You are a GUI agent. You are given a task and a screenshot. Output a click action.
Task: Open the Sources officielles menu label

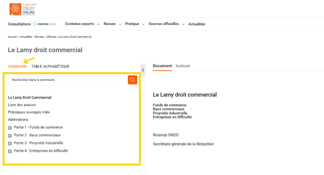164,24
